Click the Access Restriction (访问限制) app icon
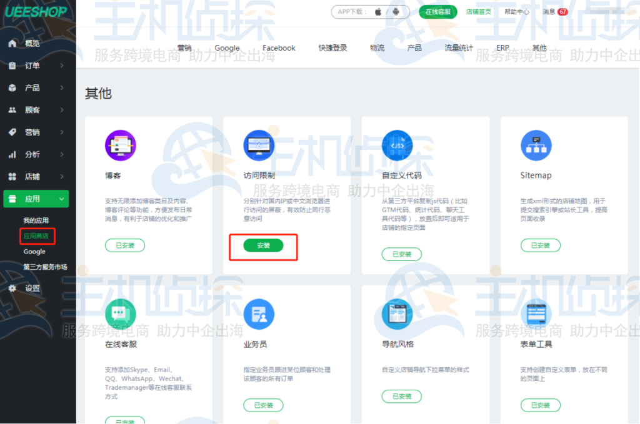Image resolution: width=640 pixels, height=424 pixels. 259,145
